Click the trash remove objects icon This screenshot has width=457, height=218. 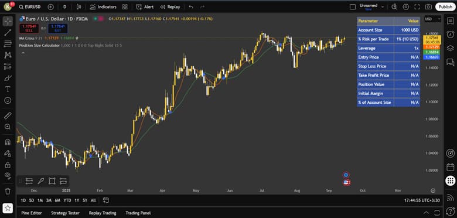pos(8,191)
